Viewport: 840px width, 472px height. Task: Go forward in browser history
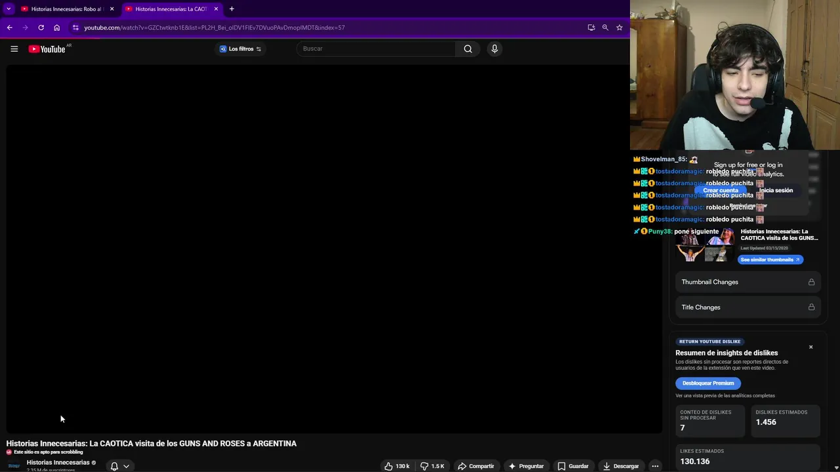pos(25,28)
